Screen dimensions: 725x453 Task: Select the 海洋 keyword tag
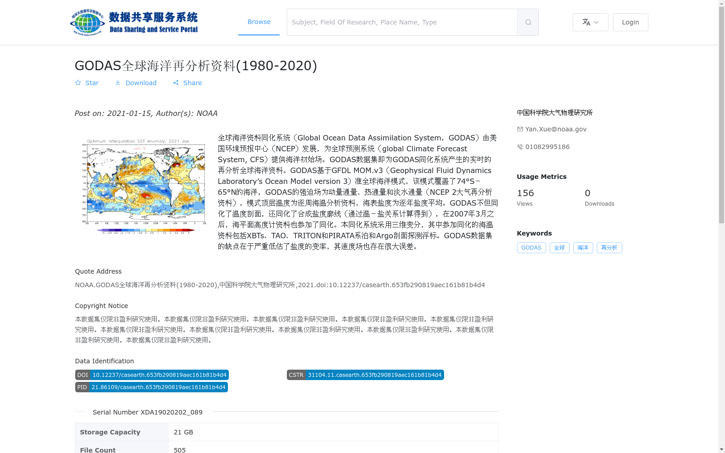click(x=583, y=248)
